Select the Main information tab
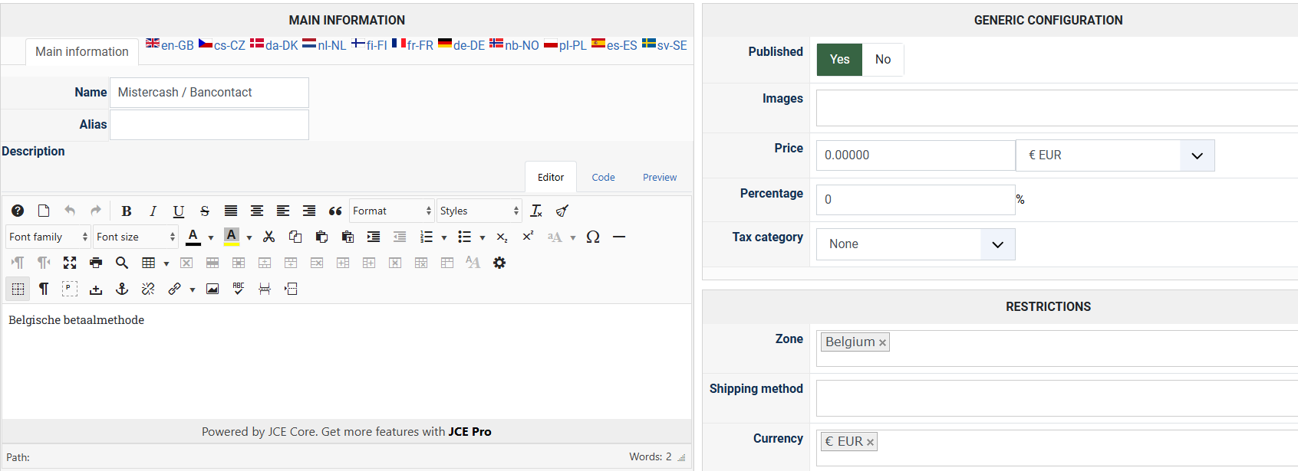 (82, 51)
